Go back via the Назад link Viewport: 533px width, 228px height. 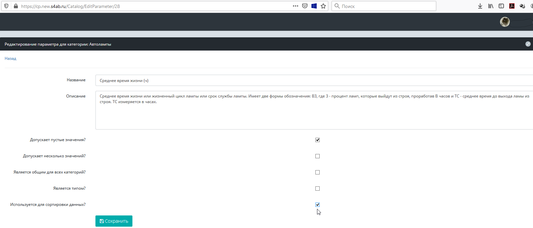[10, 58]
